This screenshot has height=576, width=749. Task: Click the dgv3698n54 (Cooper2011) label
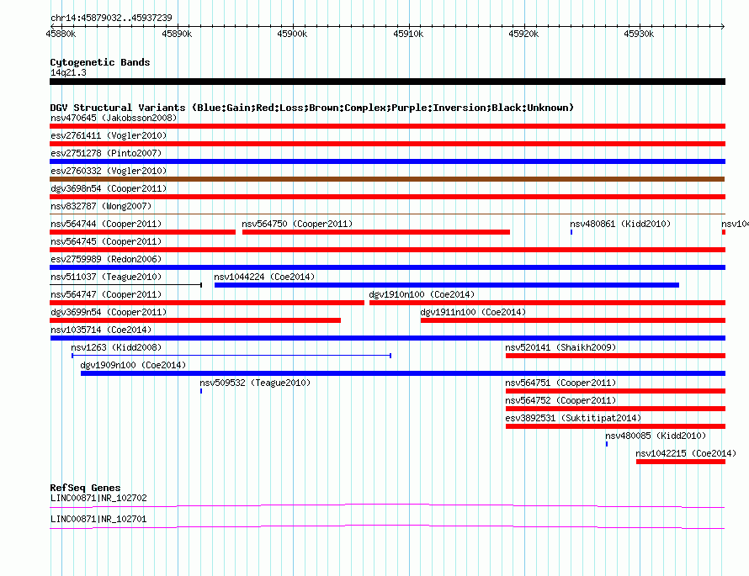point(109,188)
